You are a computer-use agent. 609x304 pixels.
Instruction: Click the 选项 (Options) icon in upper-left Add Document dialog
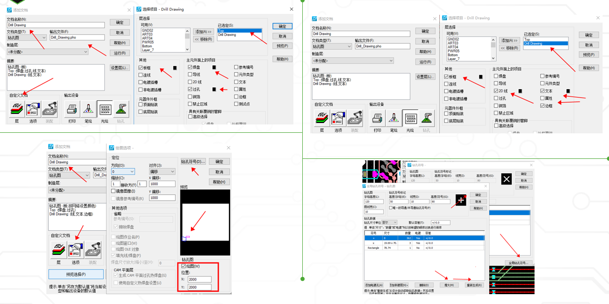pyautogui.click(x=33, y=108)
